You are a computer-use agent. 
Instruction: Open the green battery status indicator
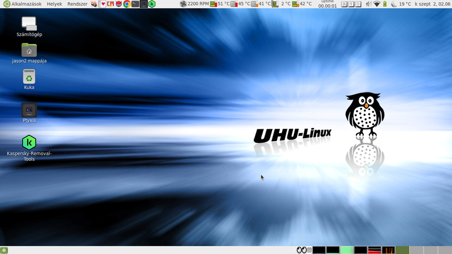coord(385,4)
